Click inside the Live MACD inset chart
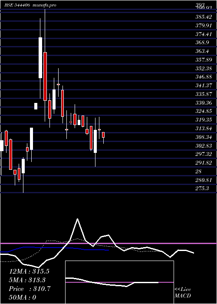This screenshot has width=217, height=304. tap(119, 282)
